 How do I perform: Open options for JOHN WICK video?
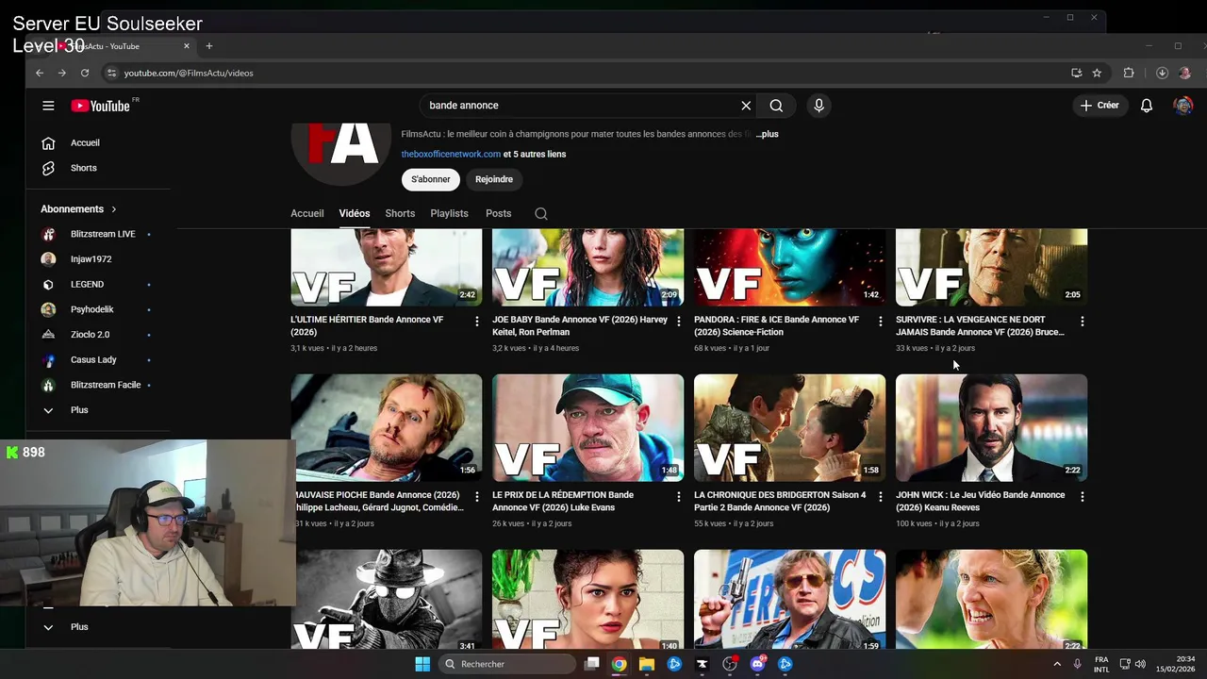(1082, 497)
